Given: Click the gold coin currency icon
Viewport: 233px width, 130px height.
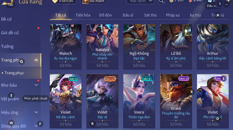Looking at the screenshot, I should pos(171,1).
